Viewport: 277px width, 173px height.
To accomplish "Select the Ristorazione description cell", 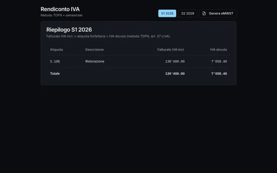I will click(95, 61).
